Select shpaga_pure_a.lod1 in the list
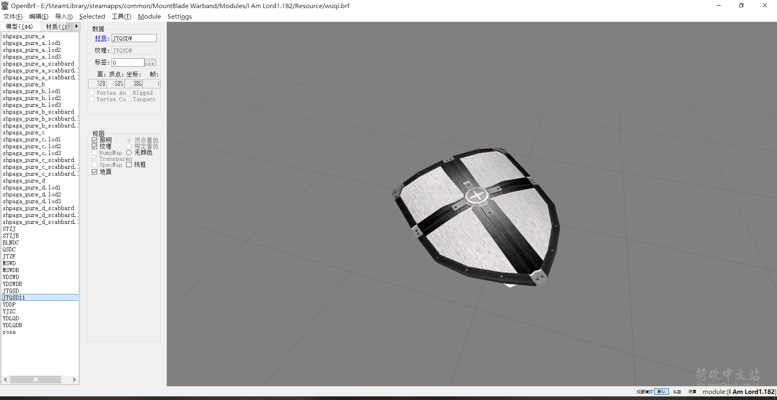The height and width of the screenshot is (400, 777). [31, 43]
